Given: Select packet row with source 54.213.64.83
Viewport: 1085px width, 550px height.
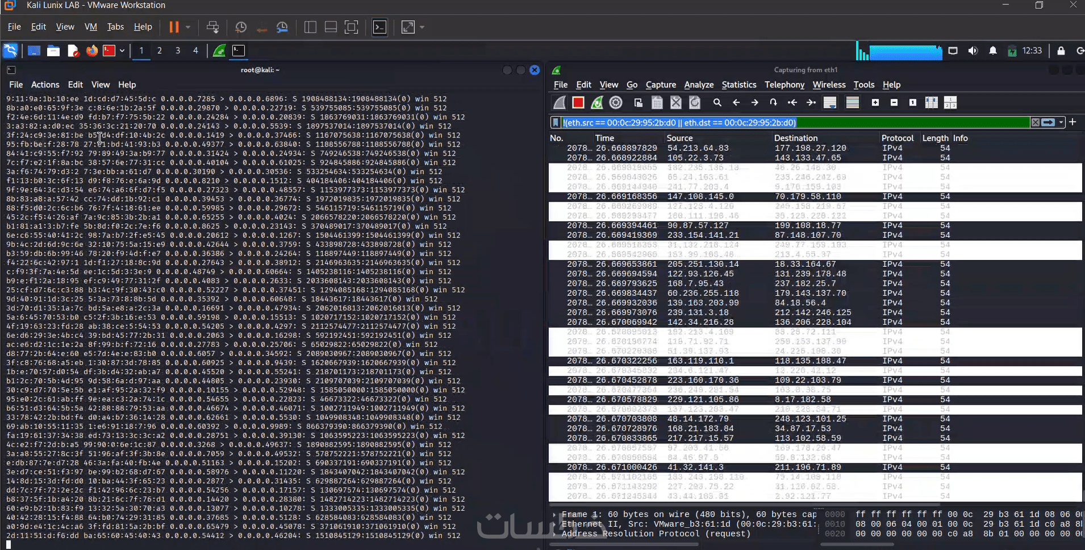Looking at the screenshot, I should [815, 148].
